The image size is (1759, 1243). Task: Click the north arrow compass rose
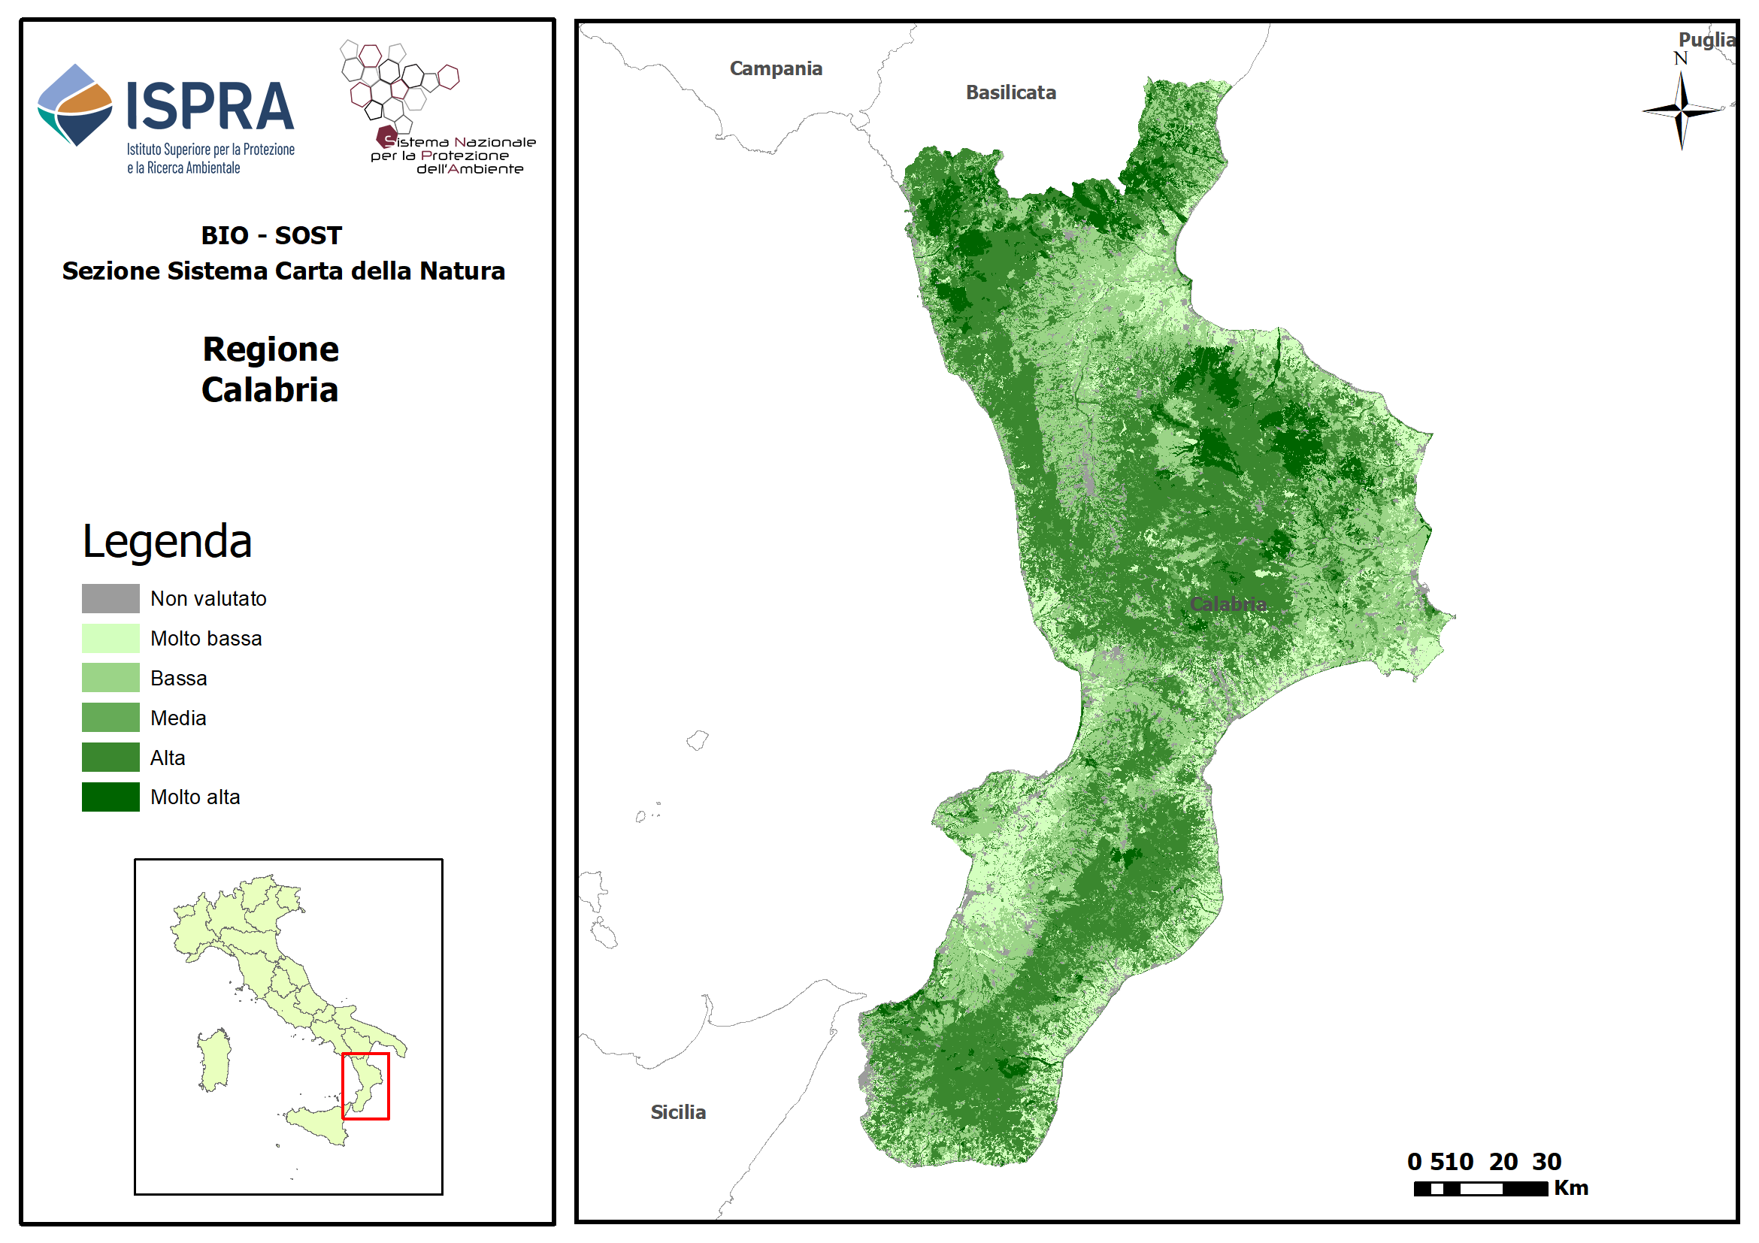[1681, 112]
